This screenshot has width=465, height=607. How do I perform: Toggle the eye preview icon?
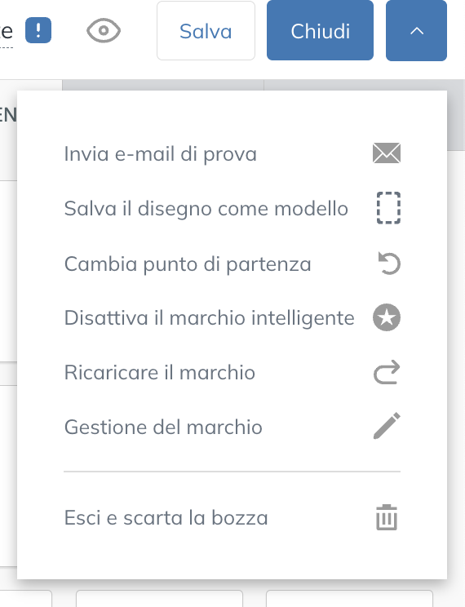[x=104, y=30]
